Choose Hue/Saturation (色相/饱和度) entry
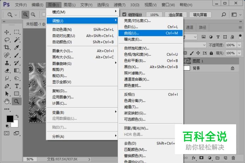 [150, 54]
